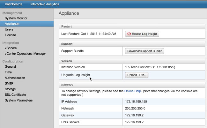Image resolution: width=207 pixels, height=128 pixels.
Task: Click the DNS Servers label
Action: 70,122
